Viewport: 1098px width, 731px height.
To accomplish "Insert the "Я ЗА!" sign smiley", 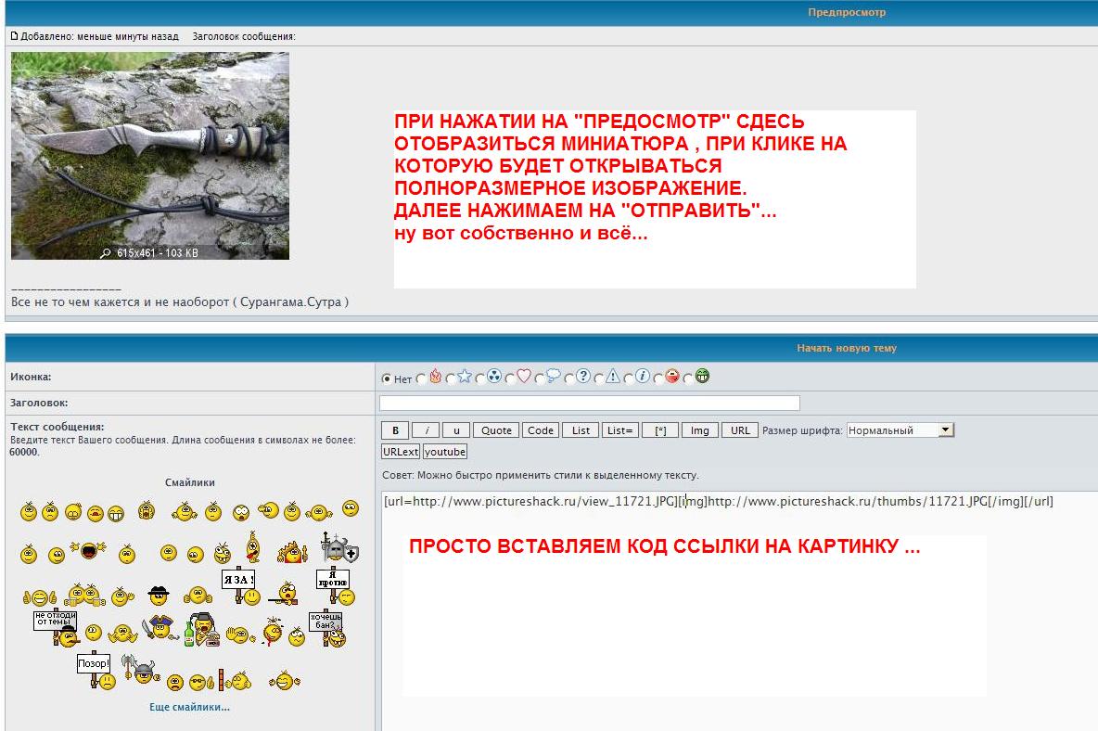I will pos(241,586).
